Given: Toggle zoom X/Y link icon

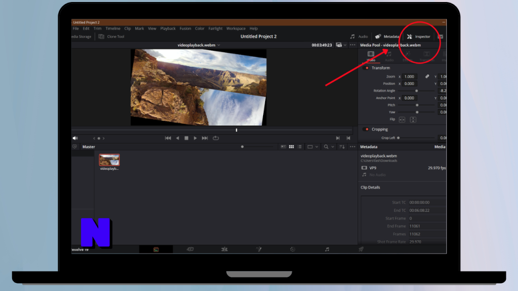Looking at the screenshot, I should (x=427, y=77).
